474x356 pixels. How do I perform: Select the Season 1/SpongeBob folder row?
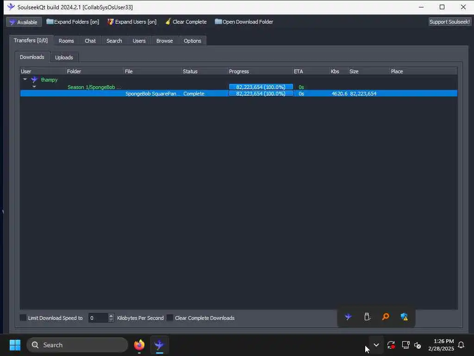point(238,87)
